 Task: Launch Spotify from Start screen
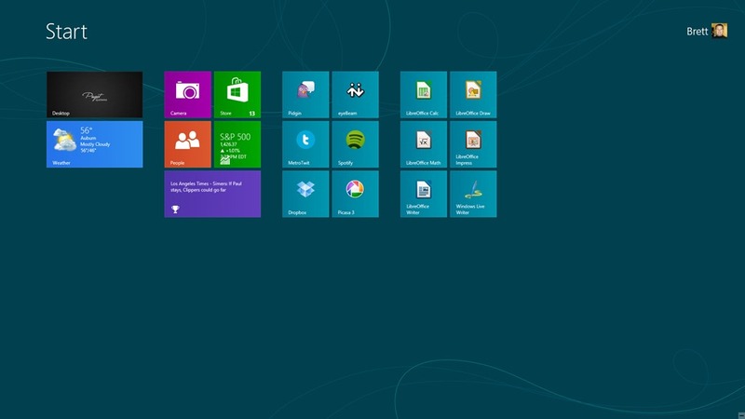tap(355, 144)
